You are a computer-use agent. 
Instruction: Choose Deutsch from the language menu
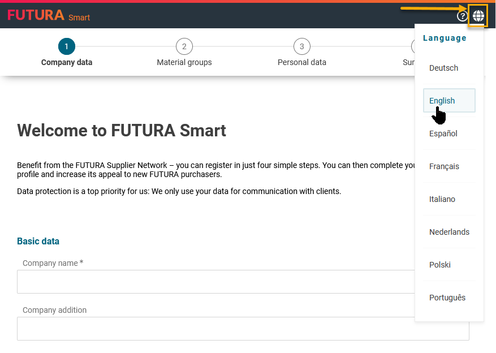[x=444, y=68]
